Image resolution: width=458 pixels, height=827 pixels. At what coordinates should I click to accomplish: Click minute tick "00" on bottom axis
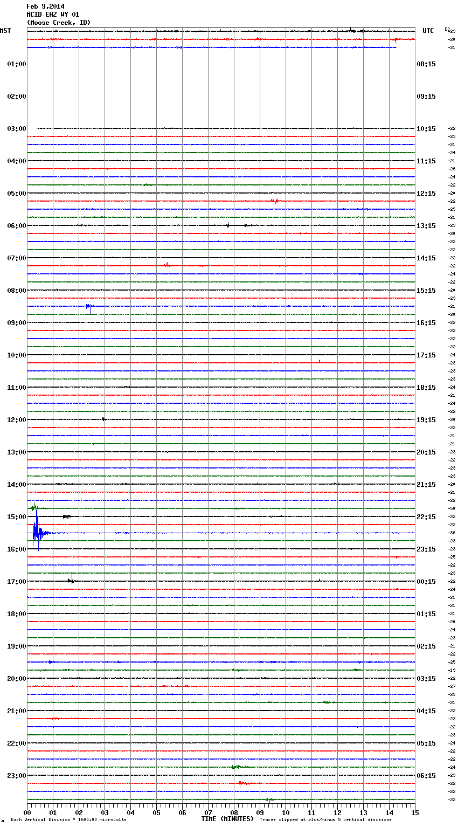coord(27,812)
